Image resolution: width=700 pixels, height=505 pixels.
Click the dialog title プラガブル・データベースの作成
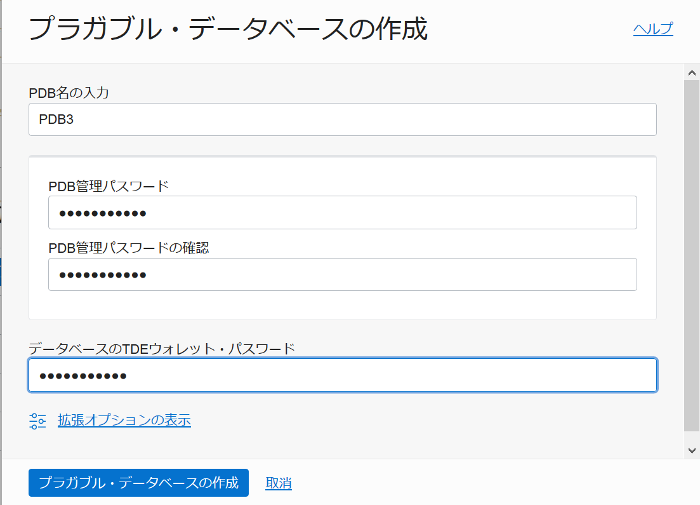click(x=228, y=29)
